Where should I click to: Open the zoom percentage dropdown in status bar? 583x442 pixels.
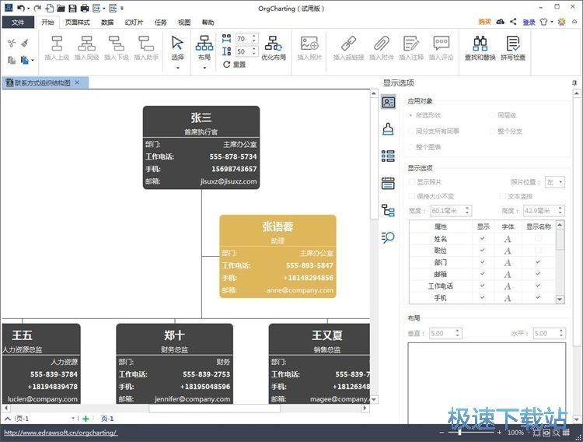click(x=529, y=433)
